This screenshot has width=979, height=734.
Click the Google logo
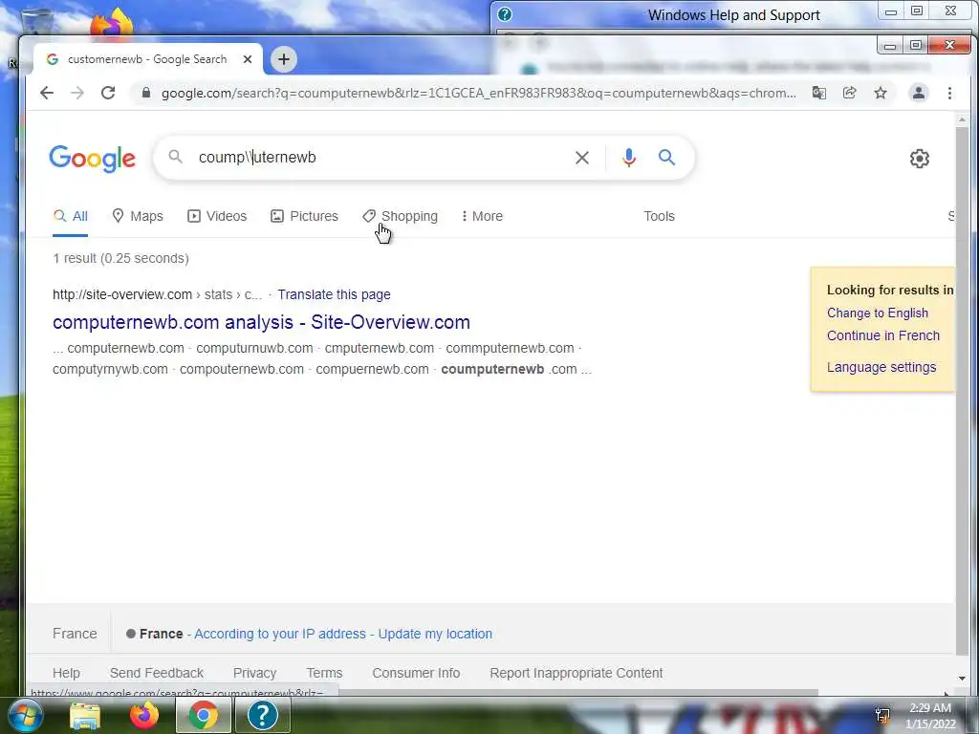click(93, 159)
